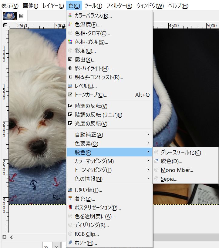This screenshot has height=248, width=219.
Task: Select 明るさ-コントラスト(R)... menu entry
Action: point(109,77)
